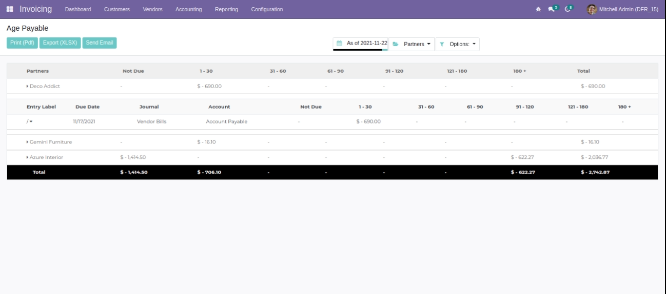The height and width of the screenshot is (294, 666).
Task: Expand the Azure Interior row
Action: coord(45,157)
